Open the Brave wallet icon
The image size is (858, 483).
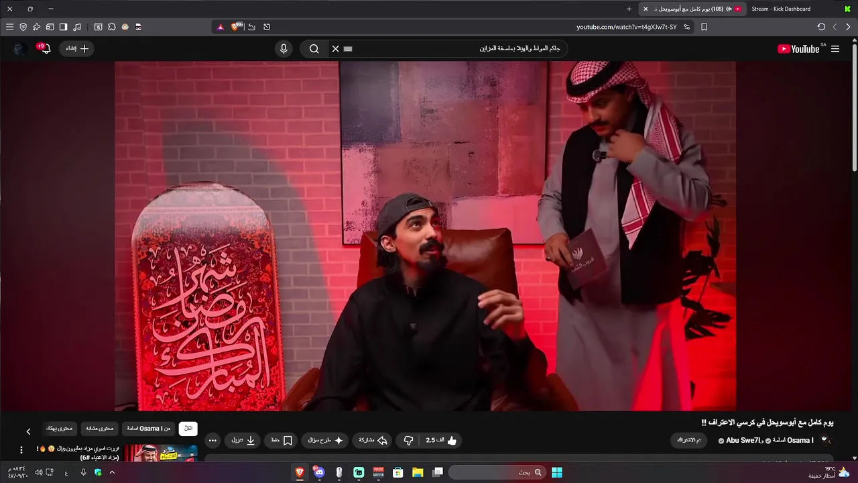(50, 27)
